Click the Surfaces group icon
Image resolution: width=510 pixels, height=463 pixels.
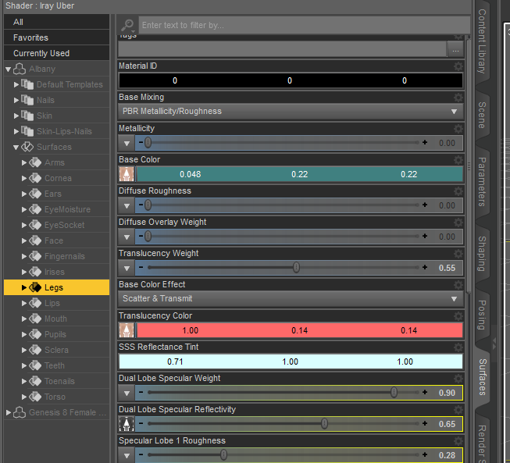[x=27, y=147]
